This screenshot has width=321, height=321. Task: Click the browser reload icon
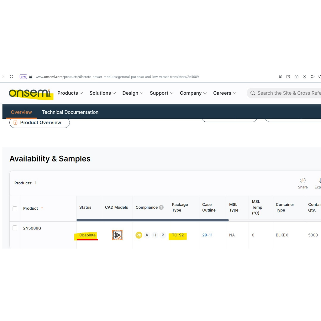click(12, 76)
